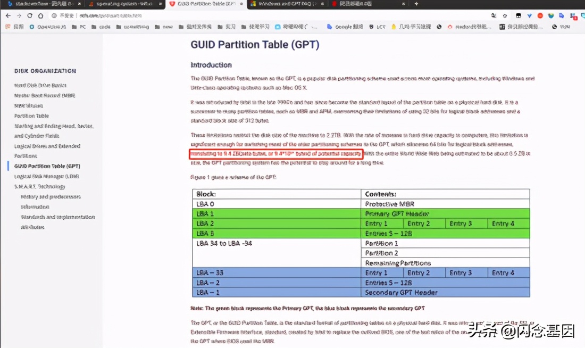The image size is (585, 348).
Task: Click the extension with red notification badge
Action: tap(573, 16)
